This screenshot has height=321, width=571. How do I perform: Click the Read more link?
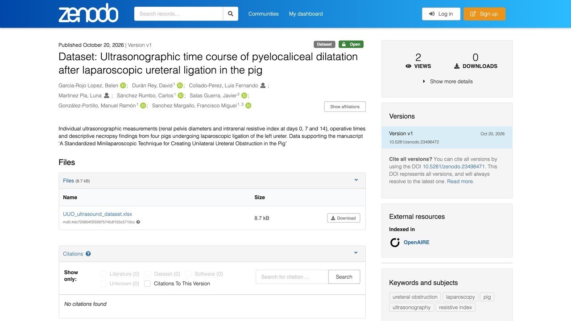[460, 181]
